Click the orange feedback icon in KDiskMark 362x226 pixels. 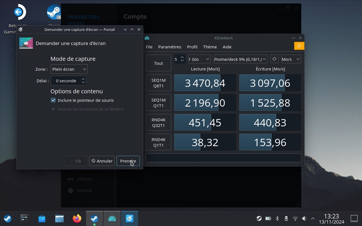[x=299, y=46]
